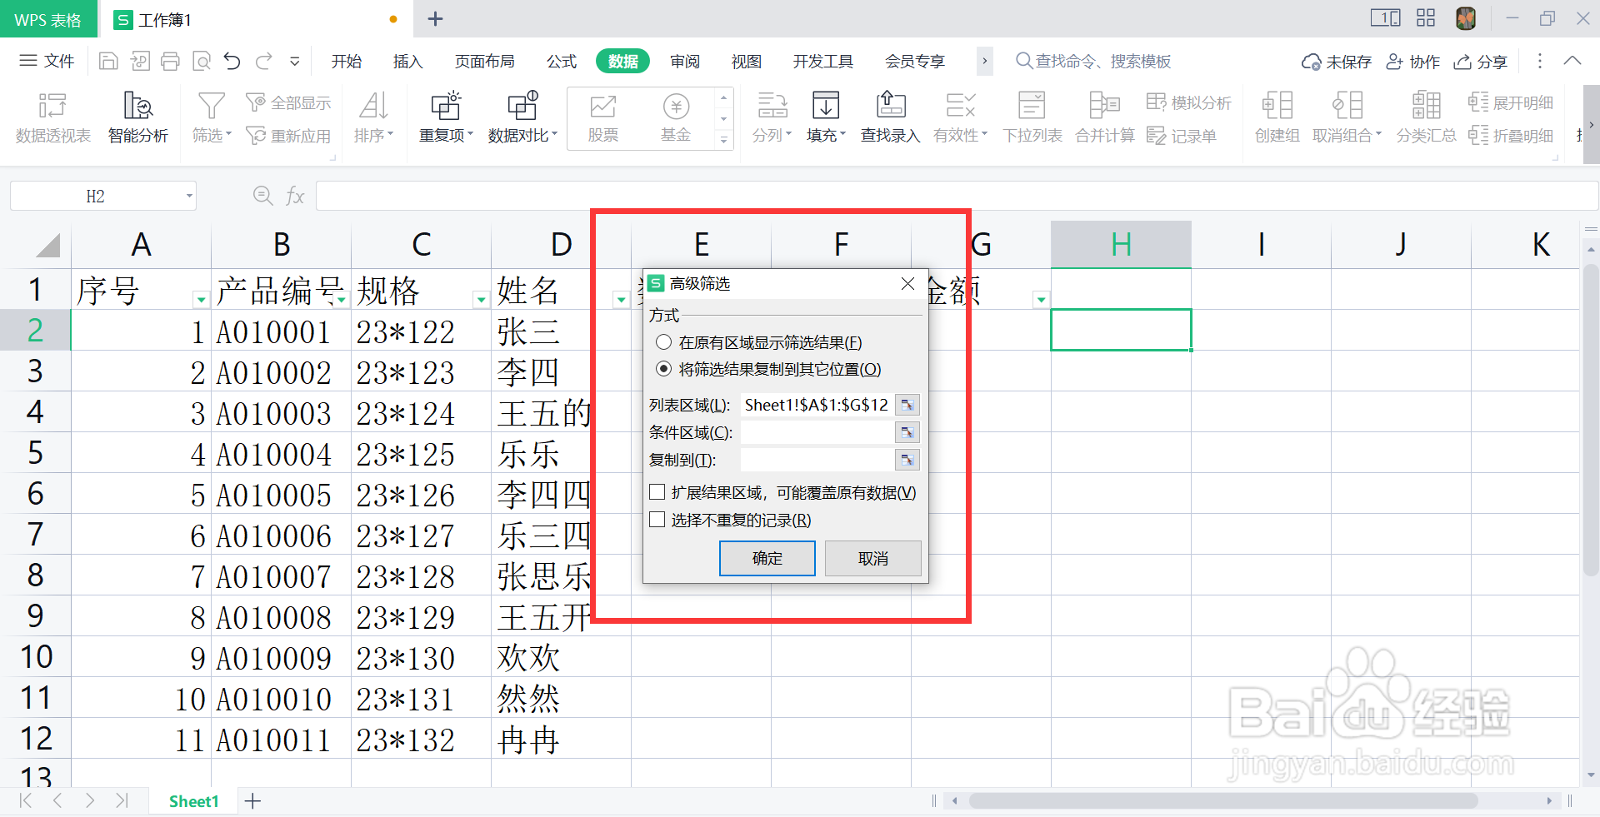Open the 数据透视表 PivotTable tool
Screen dimensions: 1600x817
coord(52,117)
